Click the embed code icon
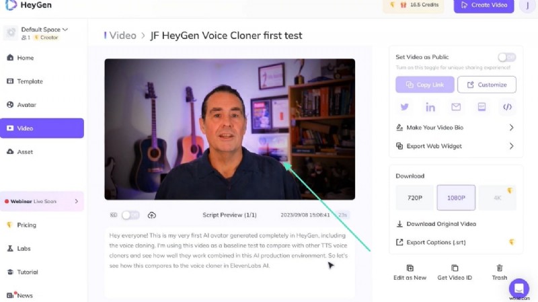 (508, 107)
